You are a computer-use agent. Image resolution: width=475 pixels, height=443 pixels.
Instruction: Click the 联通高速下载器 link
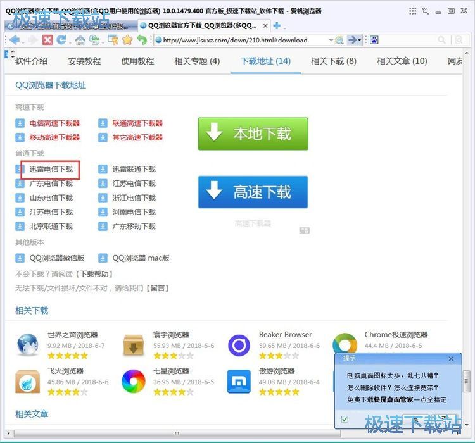137,123
